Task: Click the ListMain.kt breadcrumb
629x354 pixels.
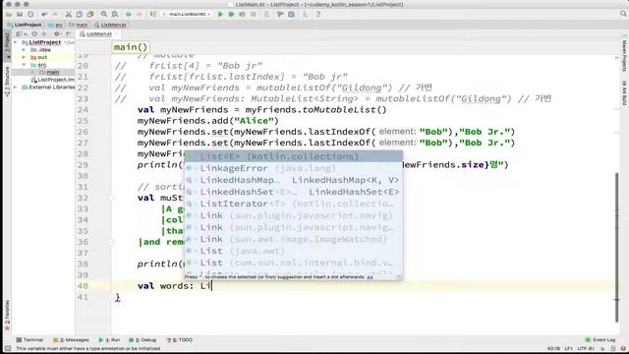Action: tap(111, 25)
